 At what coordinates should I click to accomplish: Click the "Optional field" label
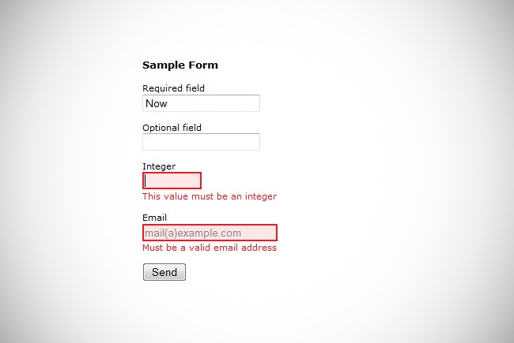point(172,128)
